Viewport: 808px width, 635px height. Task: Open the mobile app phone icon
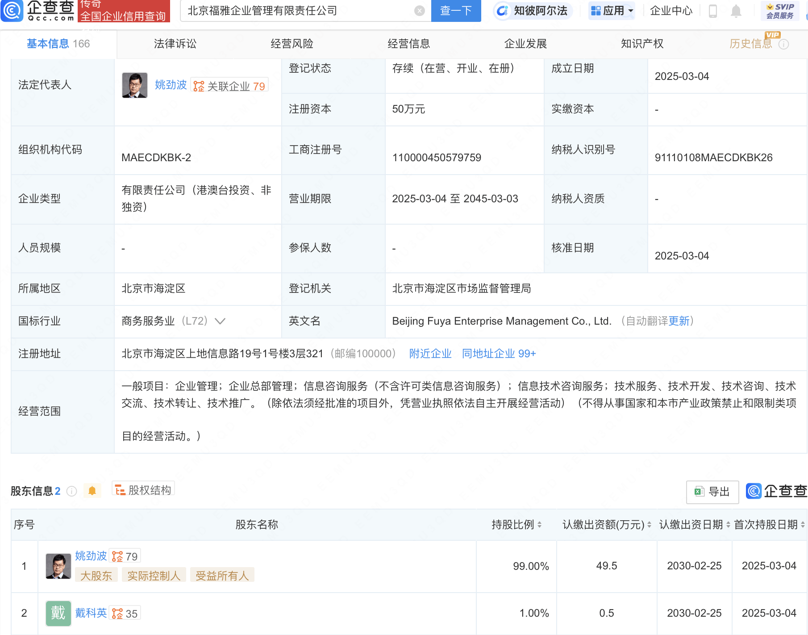pyautogui.click(x=713, y=11)
